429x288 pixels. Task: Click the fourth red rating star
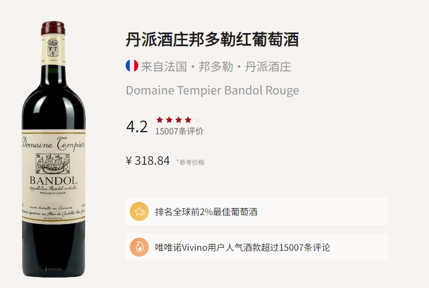(x=188, y=120)
